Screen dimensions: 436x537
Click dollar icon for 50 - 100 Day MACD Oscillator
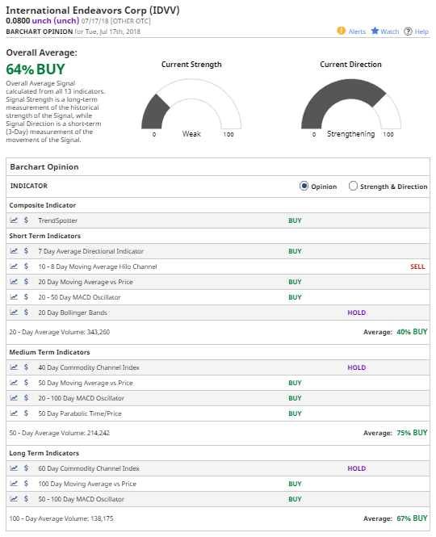26,499
